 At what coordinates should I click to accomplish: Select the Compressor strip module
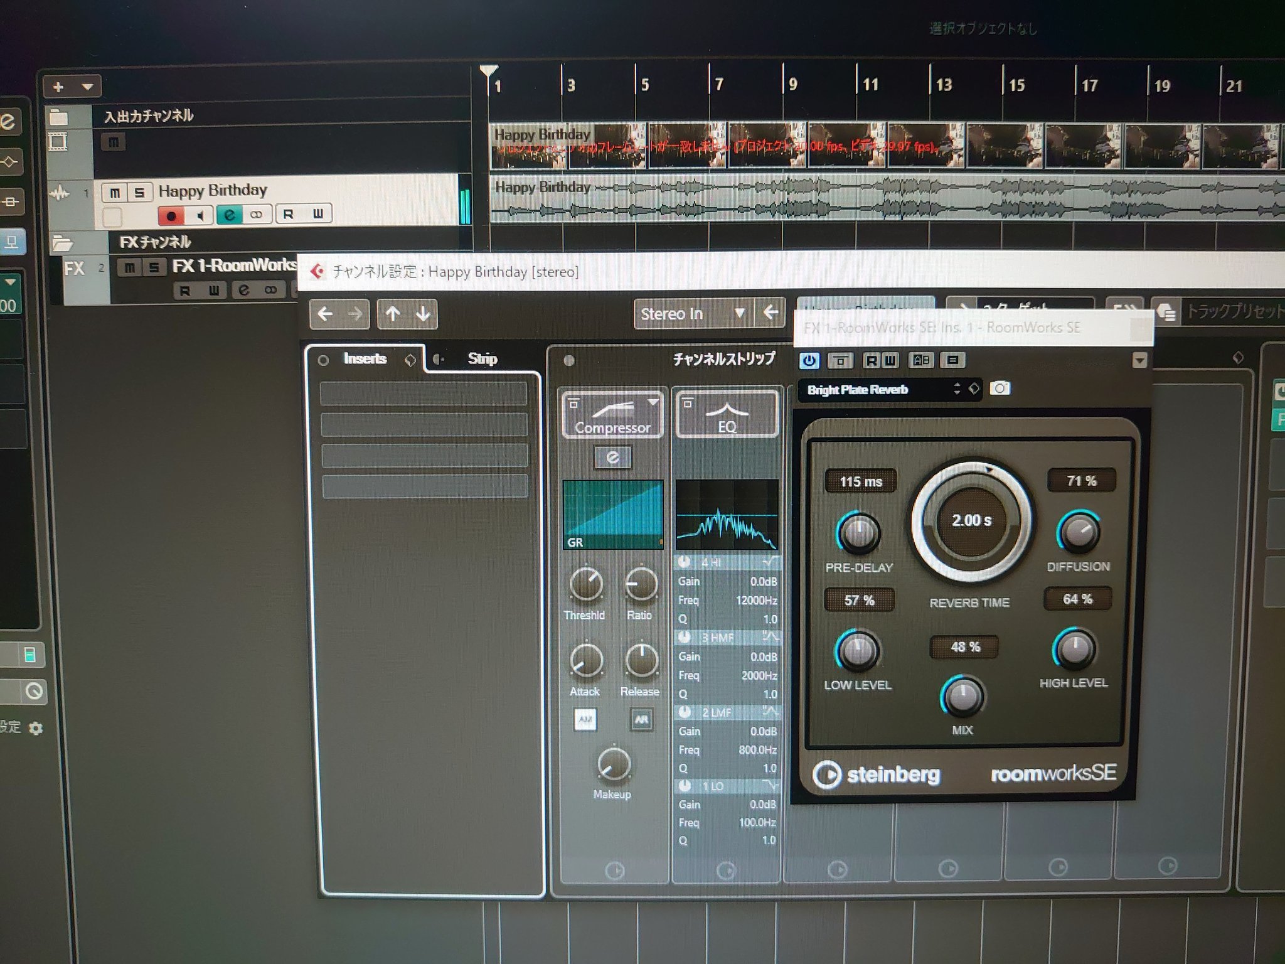612,414
